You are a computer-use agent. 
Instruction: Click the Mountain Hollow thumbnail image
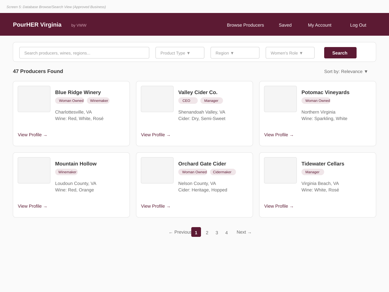pos(34,170)
